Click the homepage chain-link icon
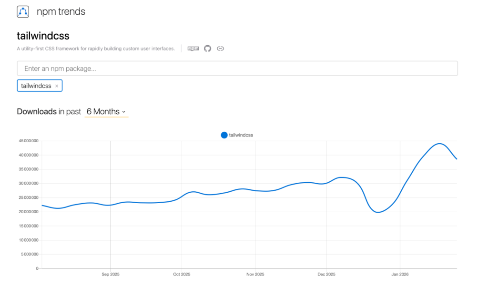Viewport: 488px width, 285px height. (220, 49)
